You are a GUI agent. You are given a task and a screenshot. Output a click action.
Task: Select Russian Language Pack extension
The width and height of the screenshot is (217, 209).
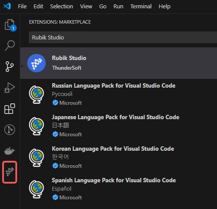point(119,95)
